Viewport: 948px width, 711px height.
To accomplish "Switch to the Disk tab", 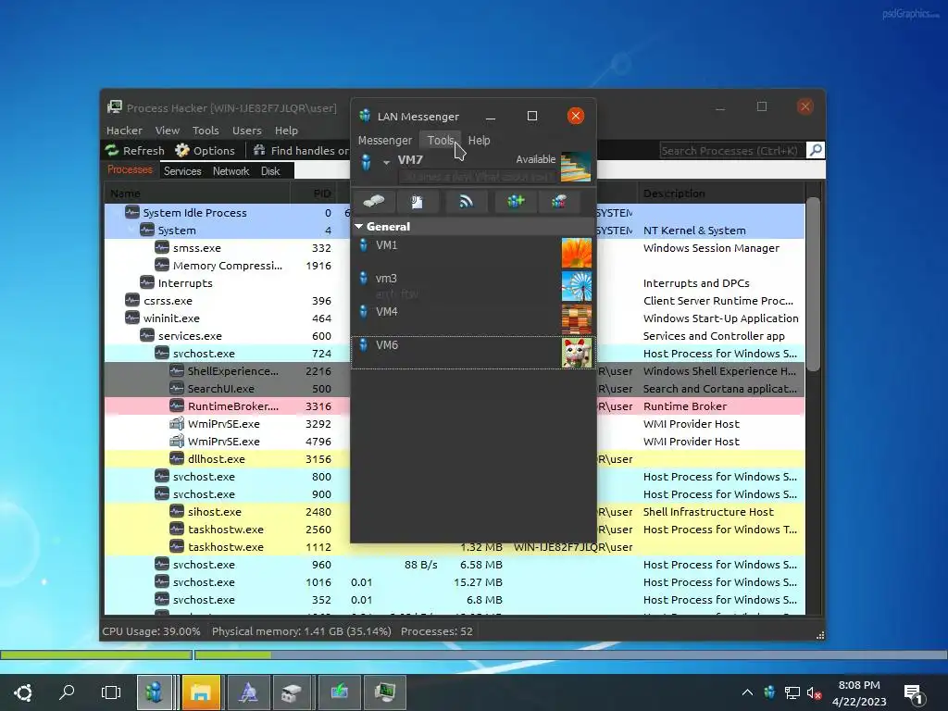I will [270, 171].
